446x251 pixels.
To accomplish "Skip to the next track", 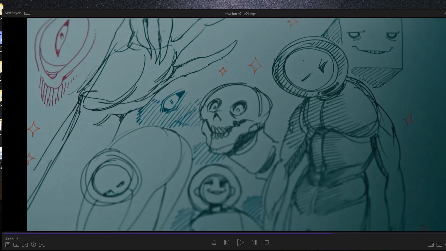I will (254, 242).
